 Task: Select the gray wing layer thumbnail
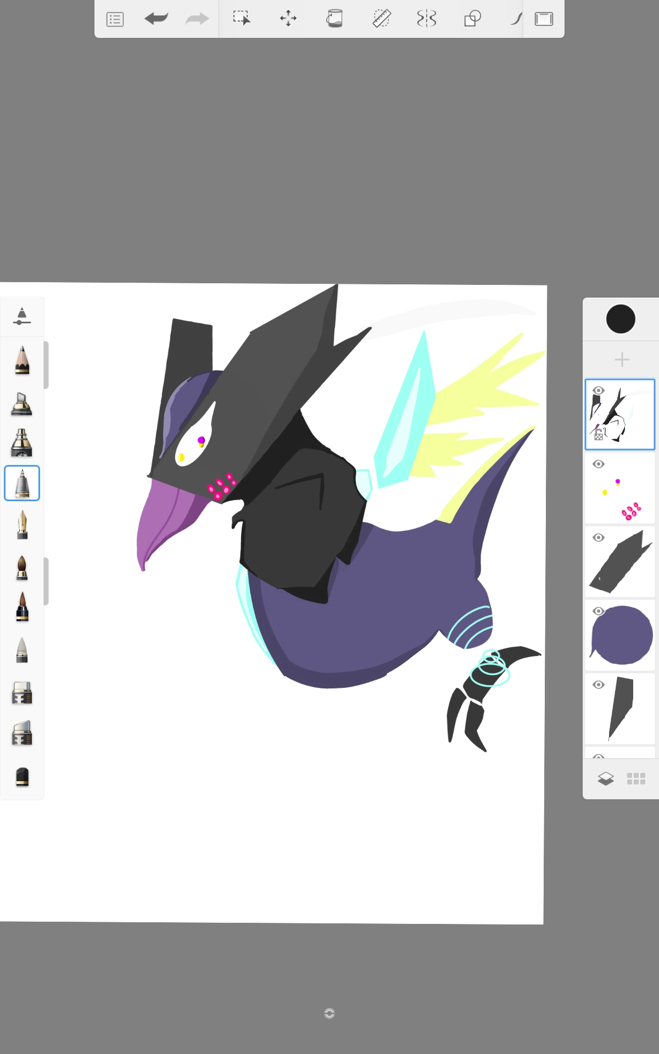[x=620, y=562]
